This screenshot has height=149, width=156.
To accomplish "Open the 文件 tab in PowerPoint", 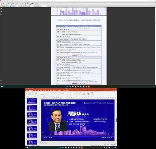I will (x=27, y=90).
